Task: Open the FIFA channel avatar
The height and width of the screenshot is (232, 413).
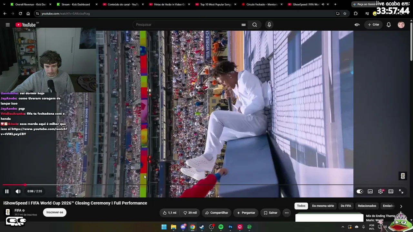Action: (8, 212)
